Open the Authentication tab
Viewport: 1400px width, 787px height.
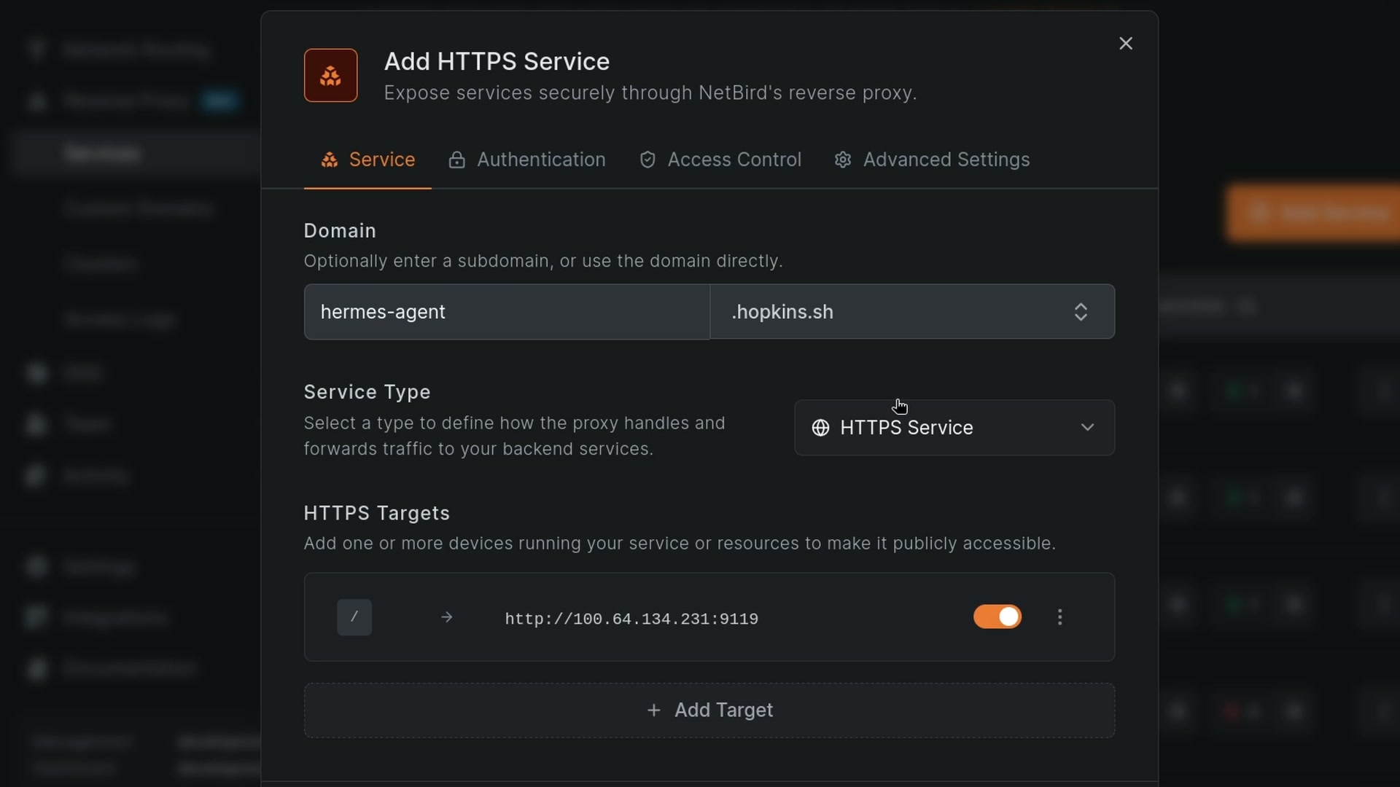click(x=526, y=160)
